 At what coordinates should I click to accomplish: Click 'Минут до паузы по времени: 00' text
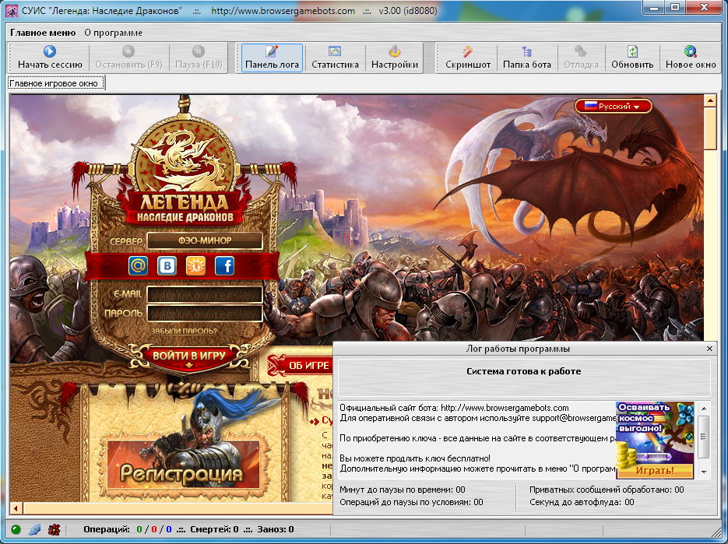coord(403,490)
